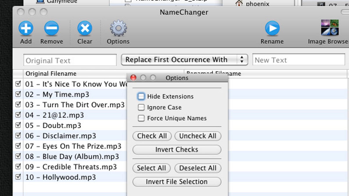Uncheck the 07 – Eyes On The Prize.mp3 checkbox
The height and width of the screenshot is (196, 349).
[18, 146]
